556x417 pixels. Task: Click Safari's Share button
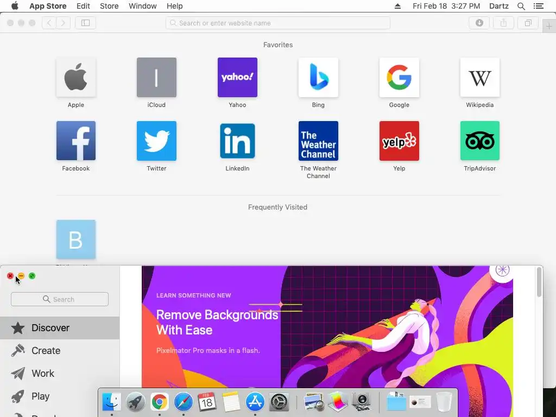pyautogui.click(x=503, y=23)
